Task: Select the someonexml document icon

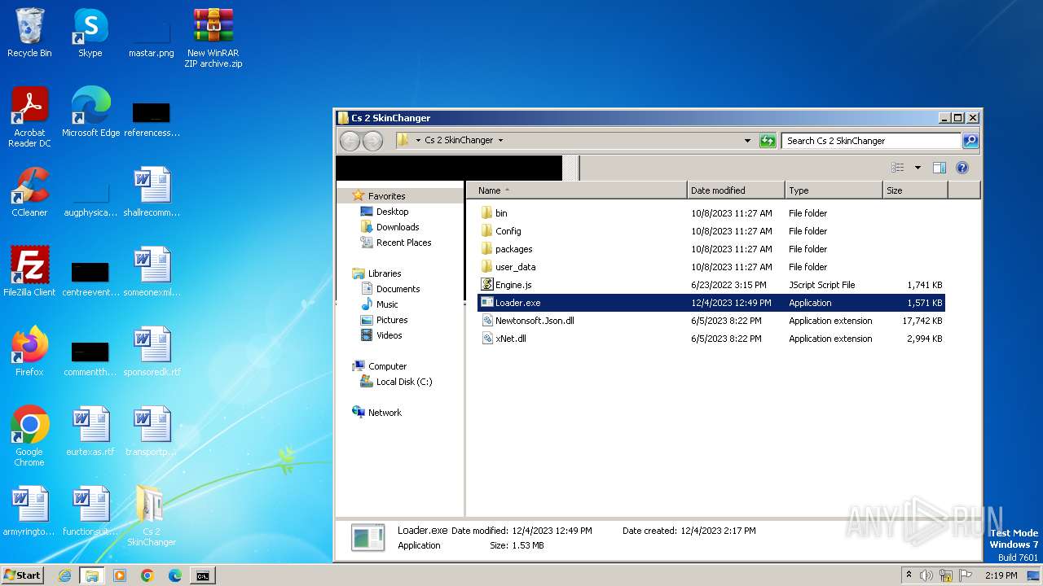Action: point(152,273)
